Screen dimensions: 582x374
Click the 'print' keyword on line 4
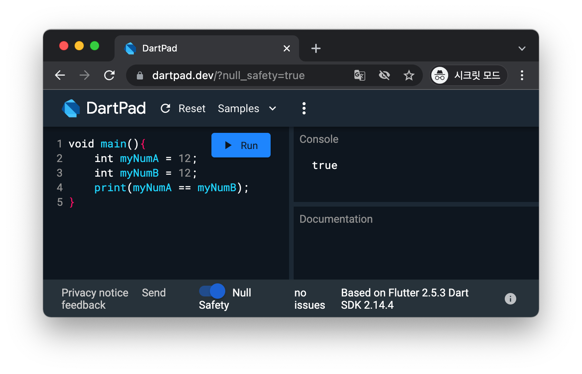click(x=110, y=188)
